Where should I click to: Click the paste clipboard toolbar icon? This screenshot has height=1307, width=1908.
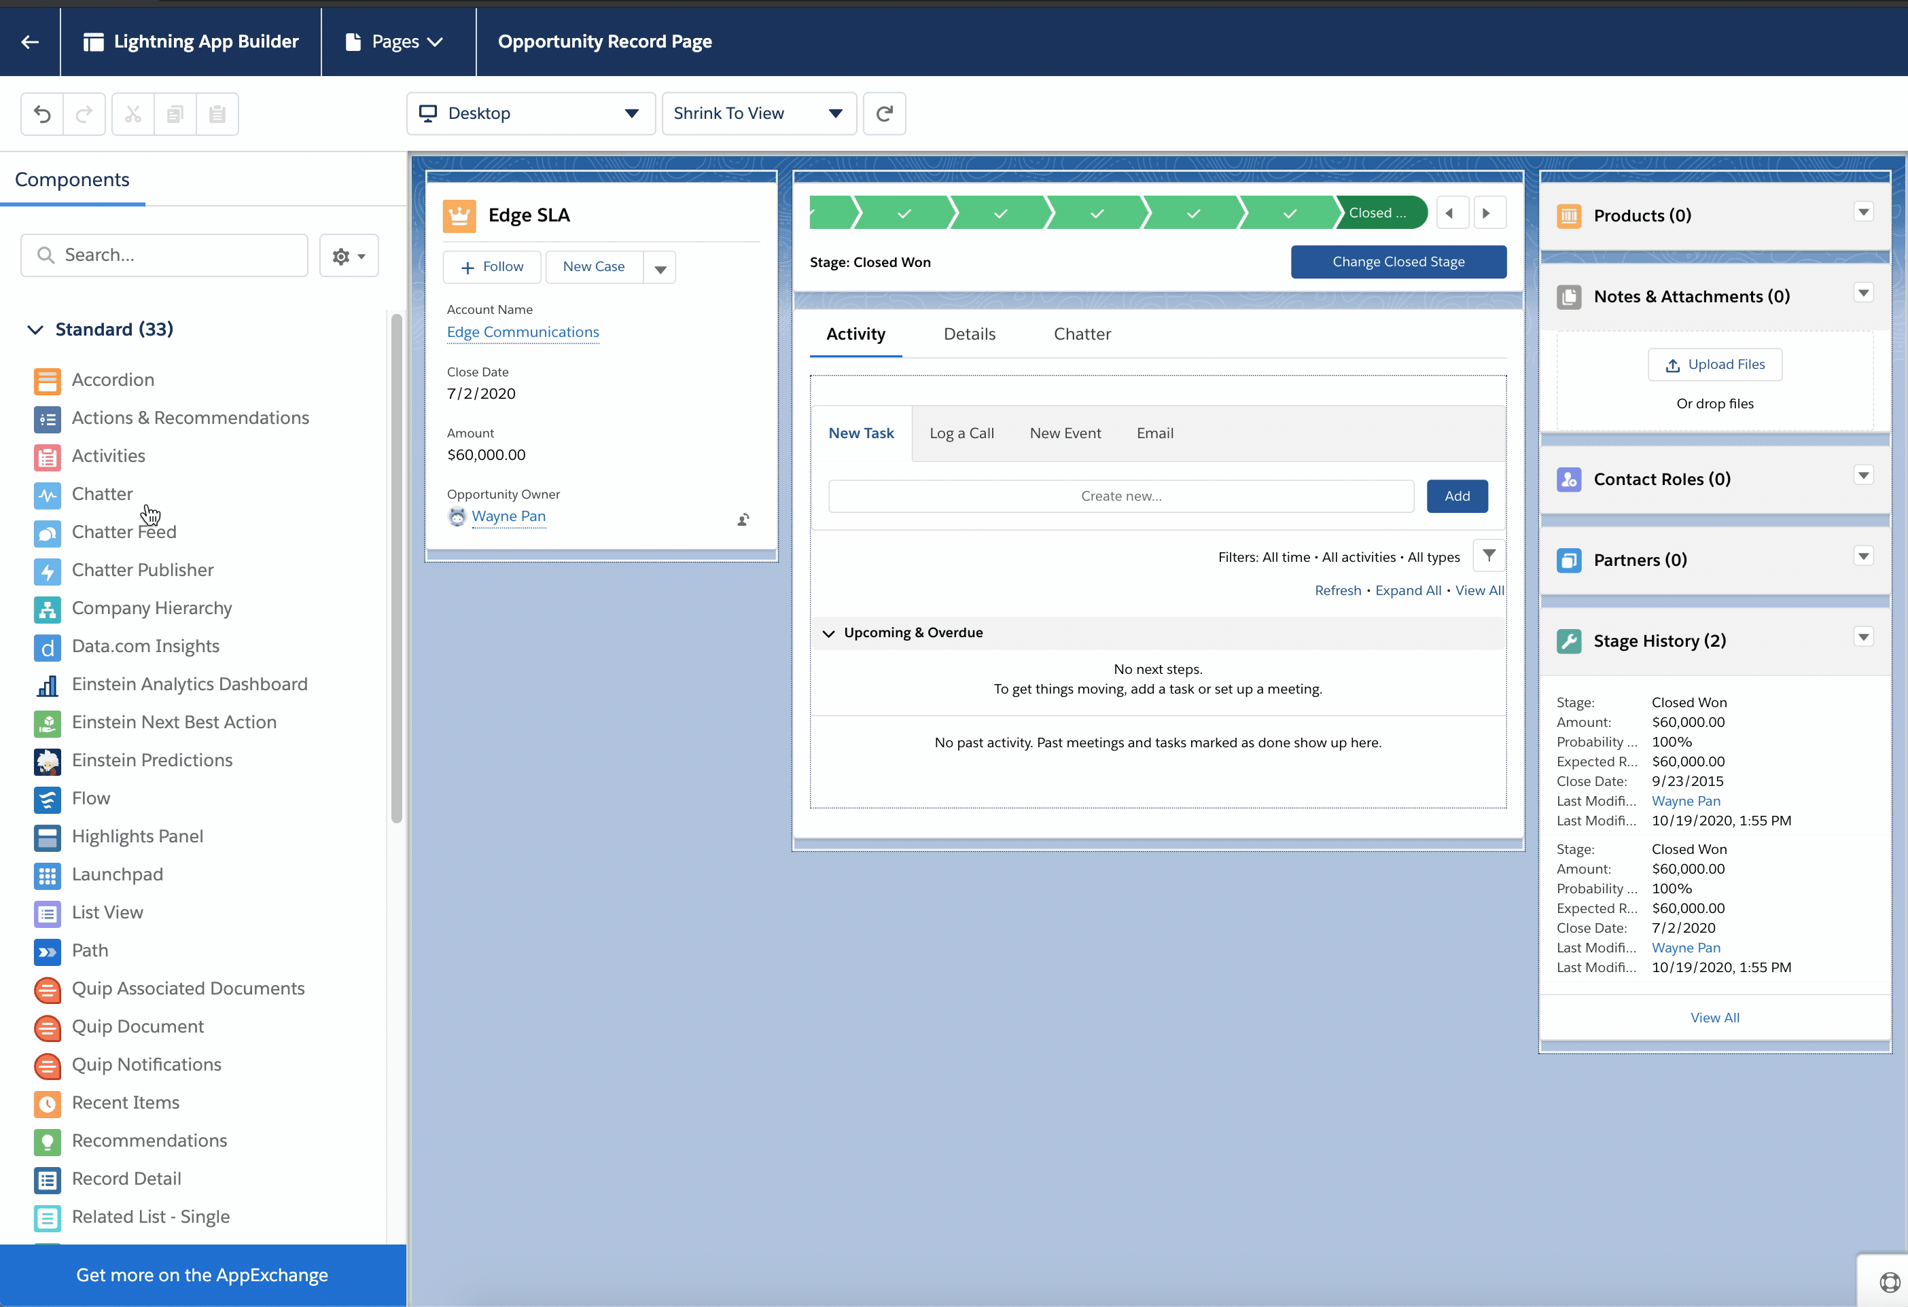[x=217, y=114]
